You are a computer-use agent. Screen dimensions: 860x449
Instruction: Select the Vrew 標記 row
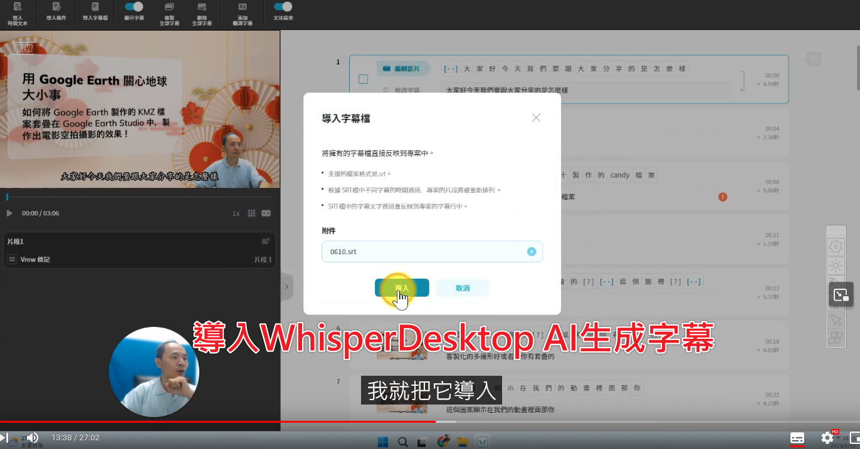click(140, 259)
